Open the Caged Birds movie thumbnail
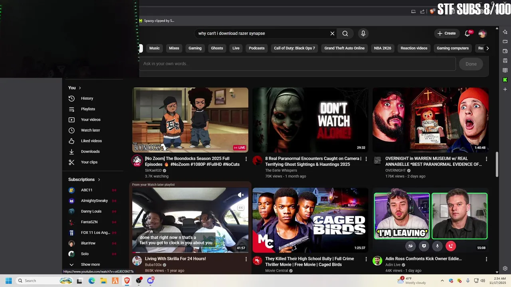This screenshot has height=287, width=511. 310,220
